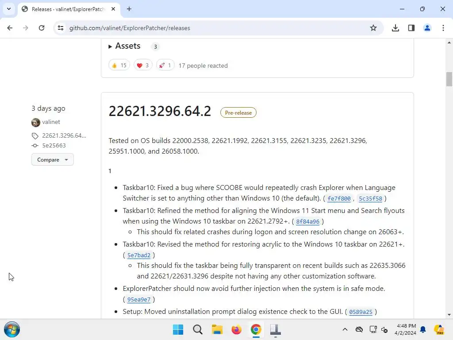Image resolution: width=453 pixels, height=340 pixels.
Task: Open the 22621.3296.64.2 release title
Action: (x=160, y=111)
